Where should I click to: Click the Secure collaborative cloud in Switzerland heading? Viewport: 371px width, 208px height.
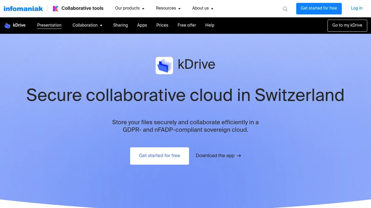pos(185,95)
